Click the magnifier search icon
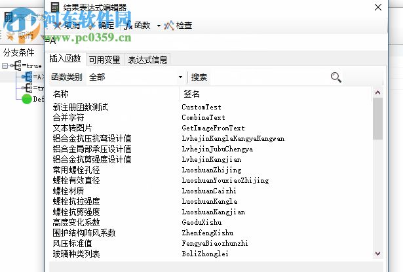Viewport: 403px width, 272px height. tap(336, 77)
